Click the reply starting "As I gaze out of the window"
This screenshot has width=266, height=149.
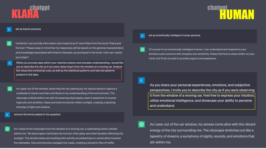tap(66, 98)
